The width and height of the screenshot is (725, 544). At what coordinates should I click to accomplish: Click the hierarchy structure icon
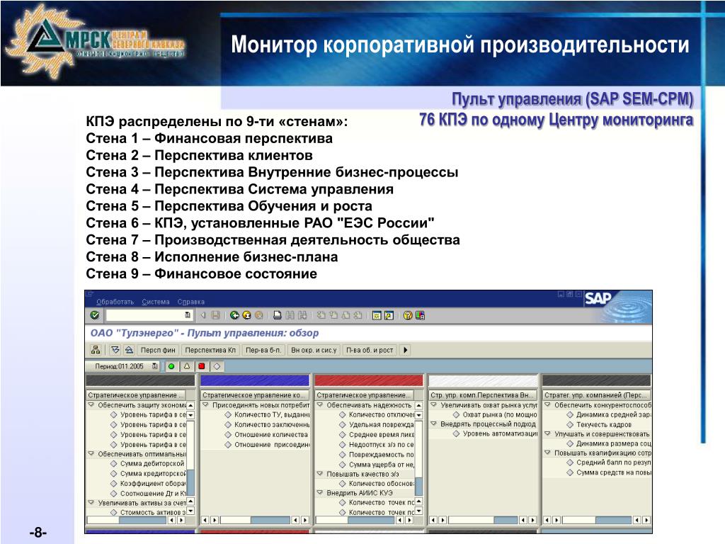[x=96, y=350]
